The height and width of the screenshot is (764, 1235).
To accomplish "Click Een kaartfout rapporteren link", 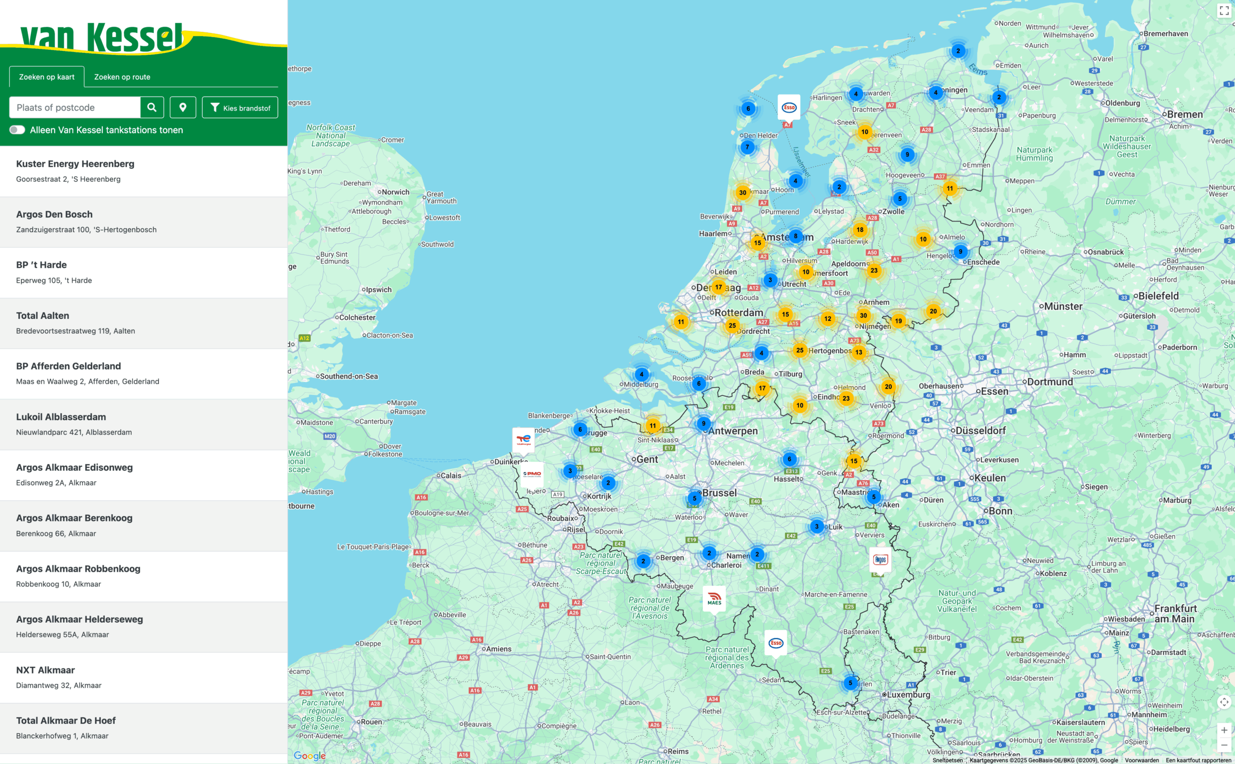I will coord(1198,760).
